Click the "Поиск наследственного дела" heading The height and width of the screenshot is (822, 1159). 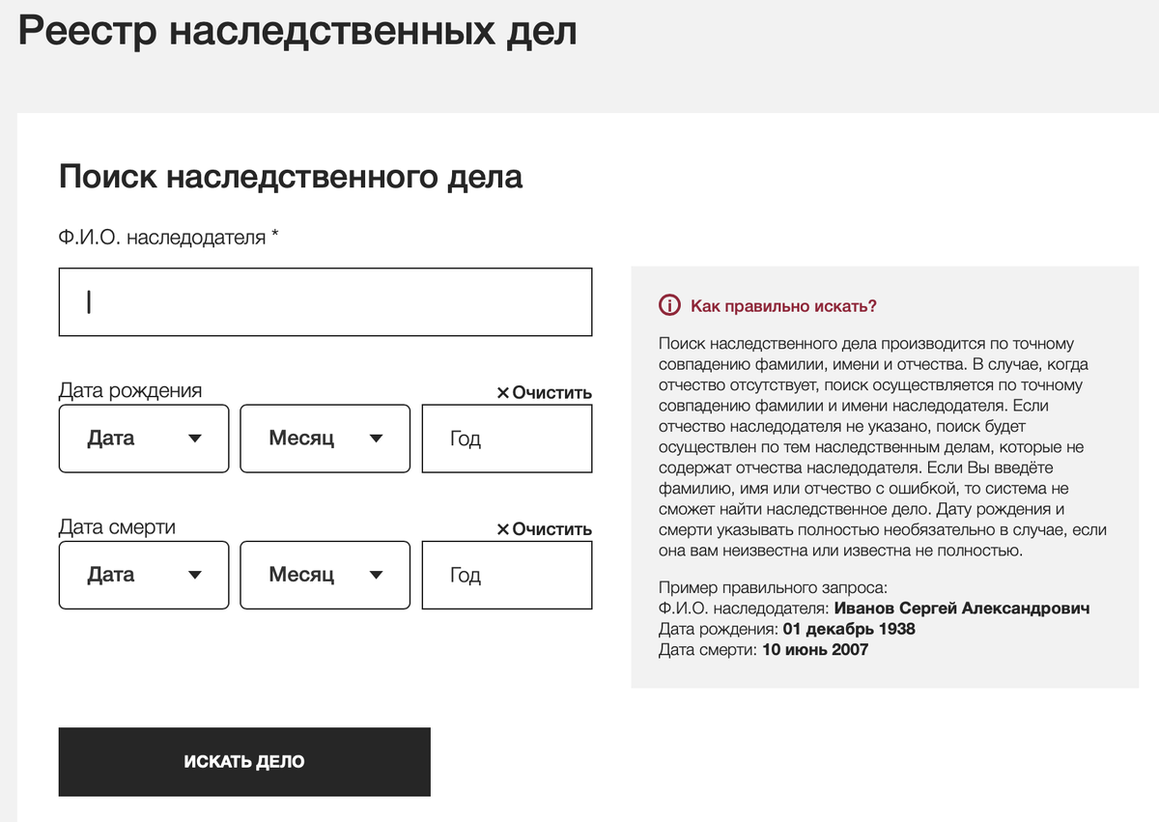tap(290, 177)
